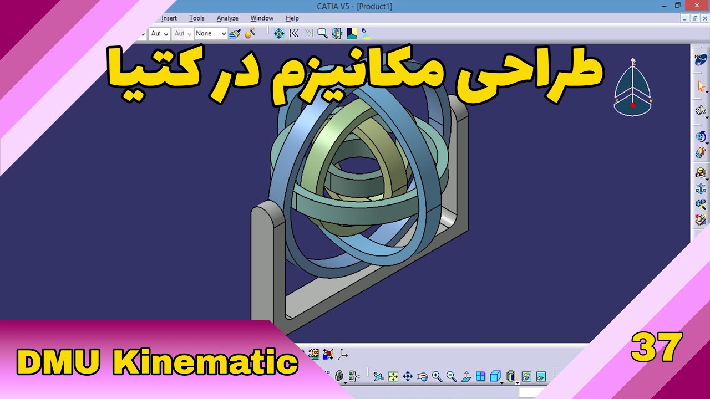Select the Rotate view icon
The image size is (710, 399).
pyautogui.click(x=422, y=376)
